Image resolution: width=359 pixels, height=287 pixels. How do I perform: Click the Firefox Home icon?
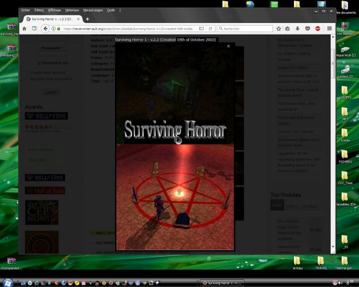pos(24,29)
